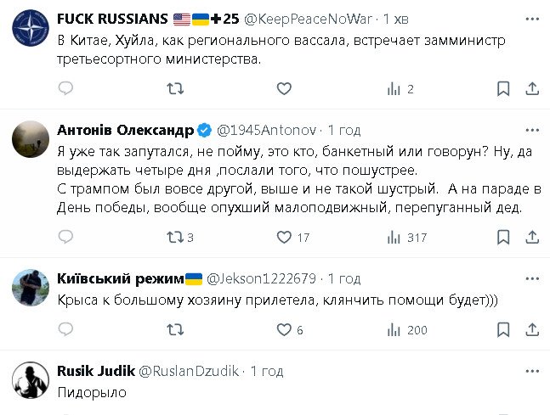Click the Rusik Judik profile avatar

pos(31,379)
